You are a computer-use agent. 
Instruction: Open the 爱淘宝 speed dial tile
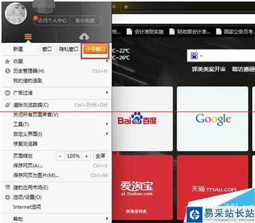[142, 188]
